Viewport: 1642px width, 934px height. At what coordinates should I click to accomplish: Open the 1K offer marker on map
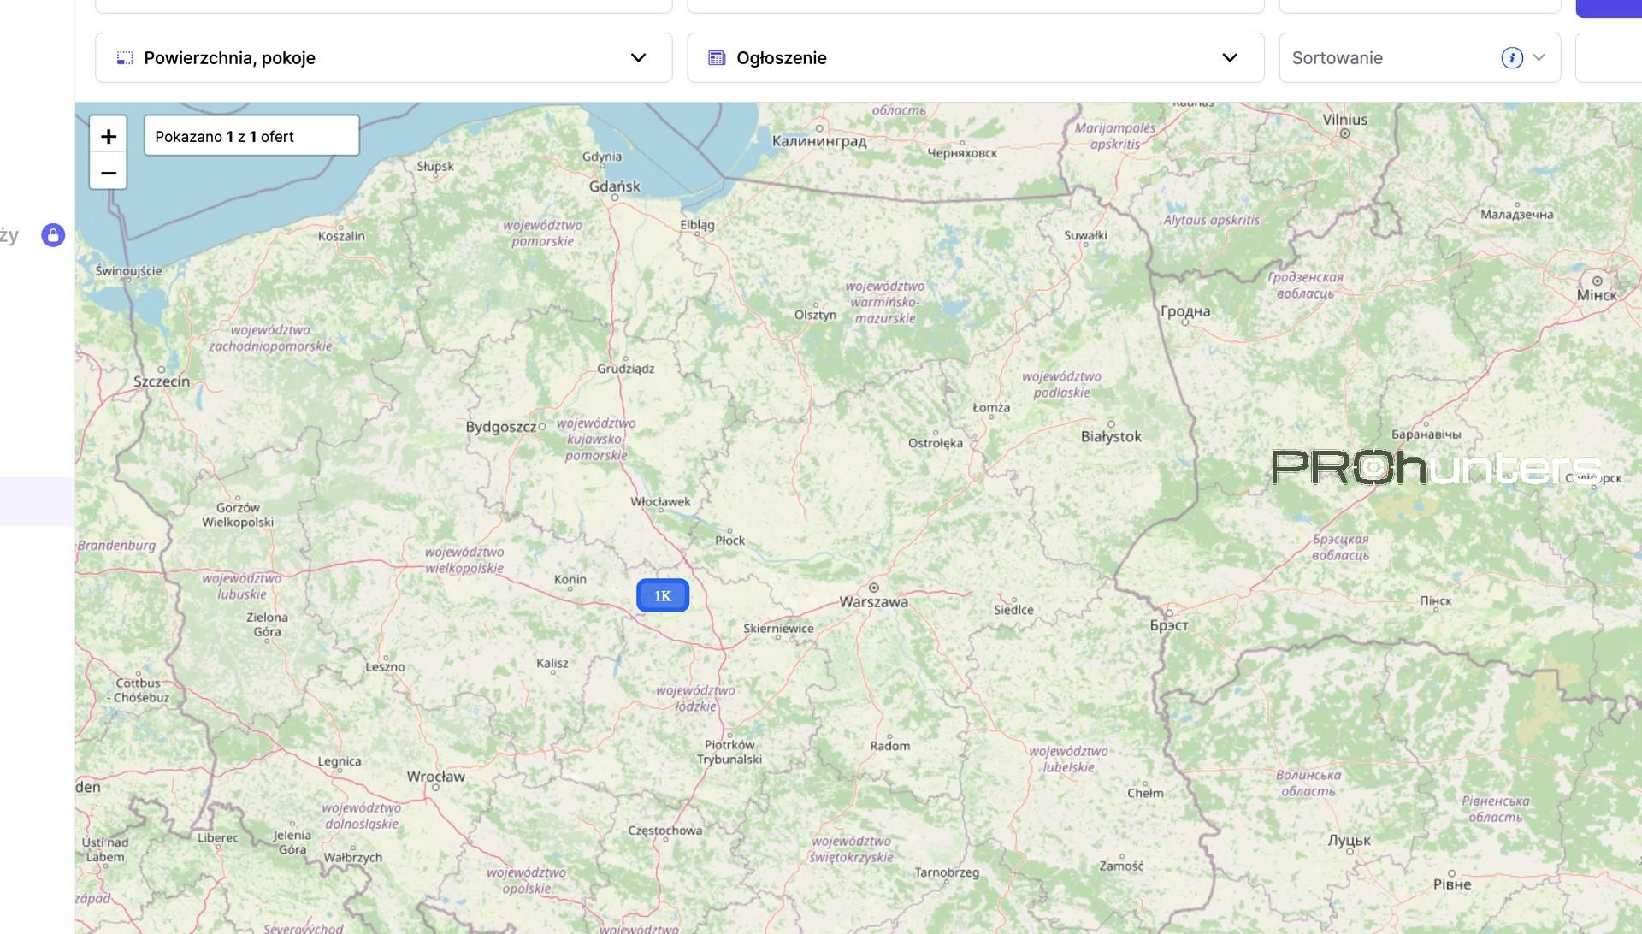pos(663,595)
